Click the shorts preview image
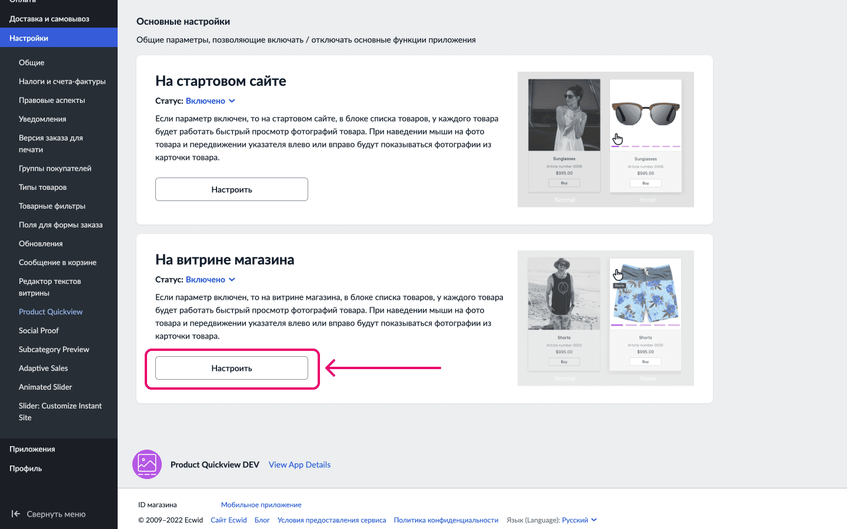 click(x=605, y=318)
